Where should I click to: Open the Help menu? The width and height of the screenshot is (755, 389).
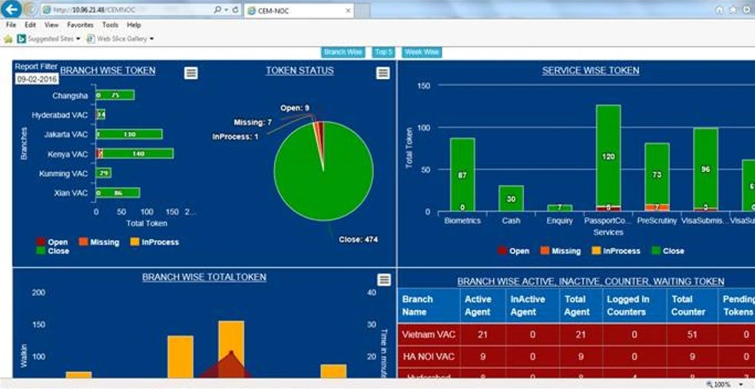(134, 25)
